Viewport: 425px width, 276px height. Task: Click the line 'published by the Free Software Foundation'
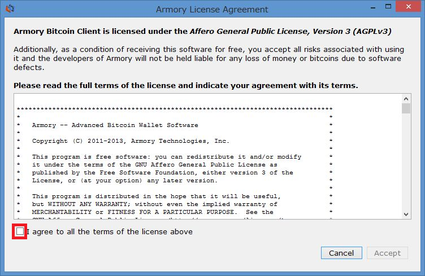pyautogui.click(x=162, y=172)
